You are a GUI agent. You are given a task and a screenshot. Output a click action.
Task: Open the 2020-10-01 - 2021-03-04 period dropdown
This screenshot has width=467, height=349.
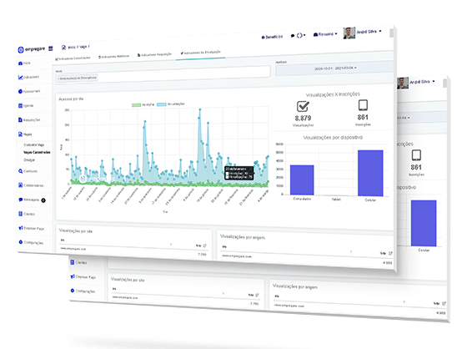pos(334,68)
